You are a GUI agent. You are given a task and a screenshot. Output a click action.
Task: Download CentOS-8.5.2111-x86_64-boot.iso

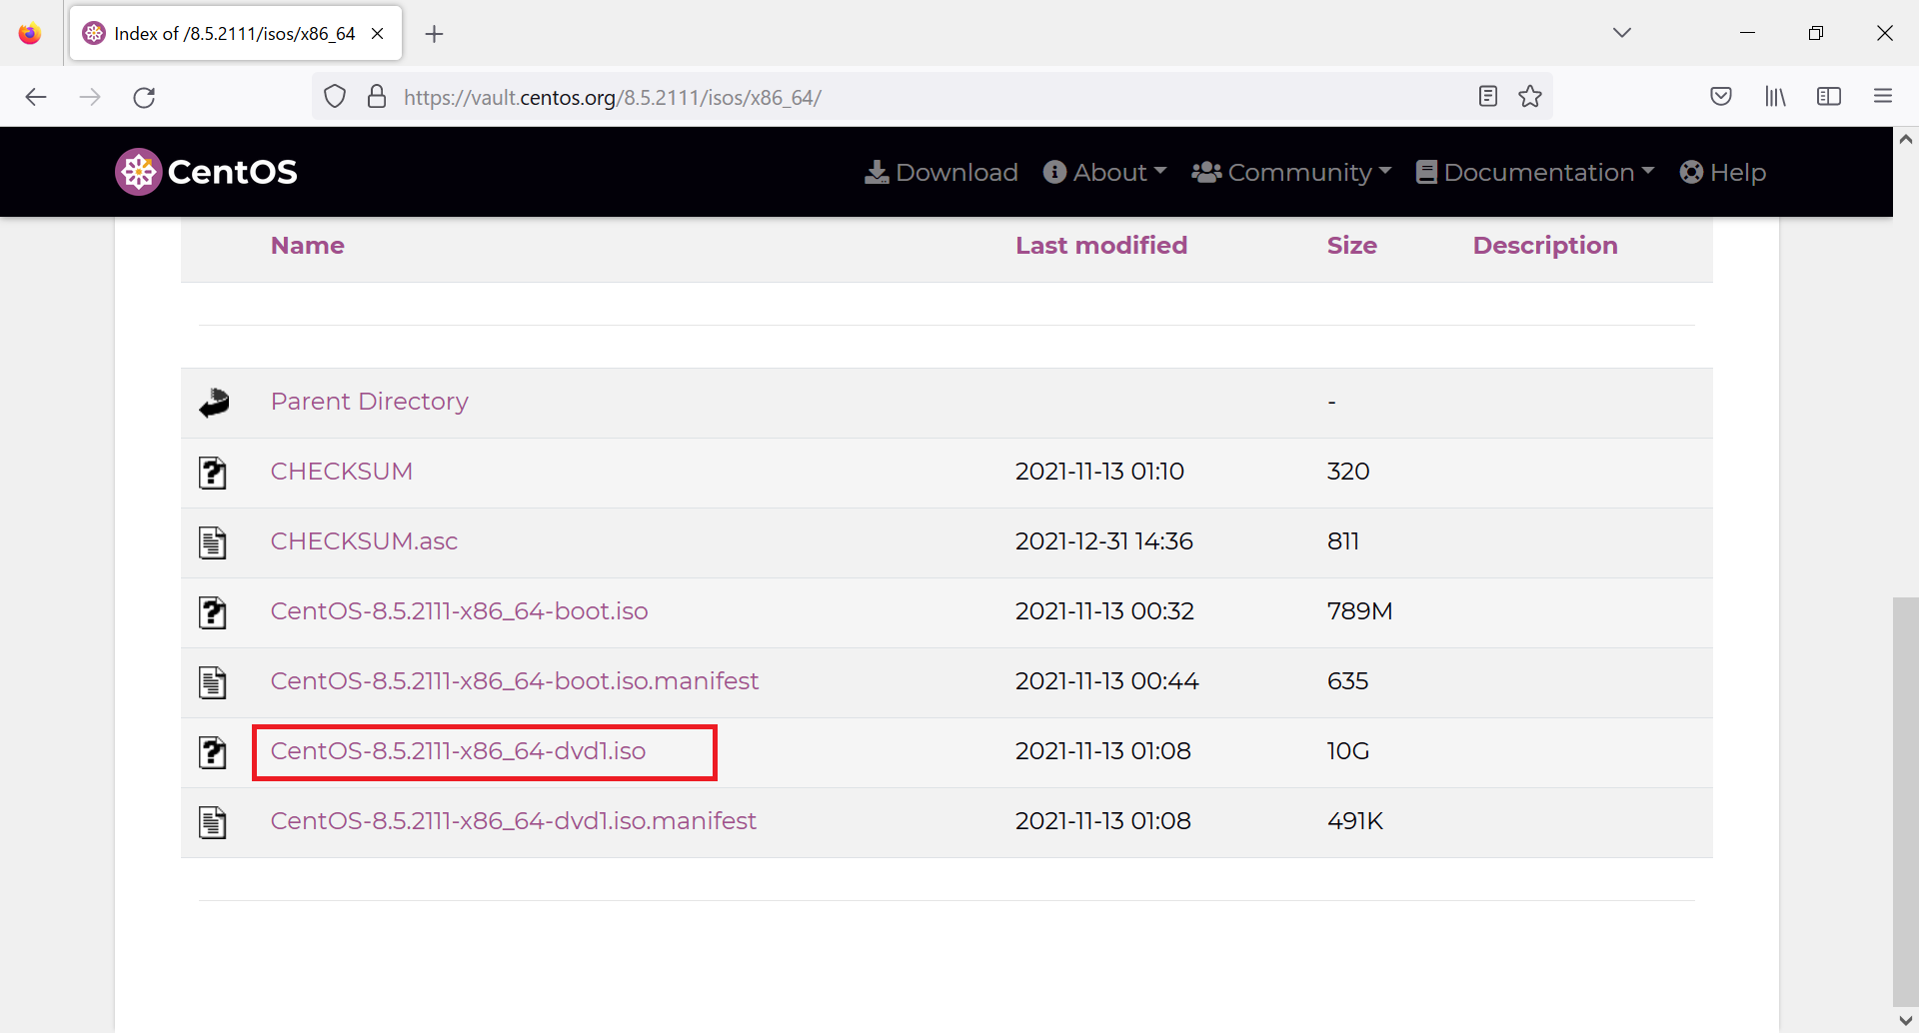tap(460, 611)
